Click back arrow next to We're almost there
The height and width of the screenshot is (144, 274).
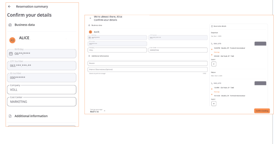(90, 18)
